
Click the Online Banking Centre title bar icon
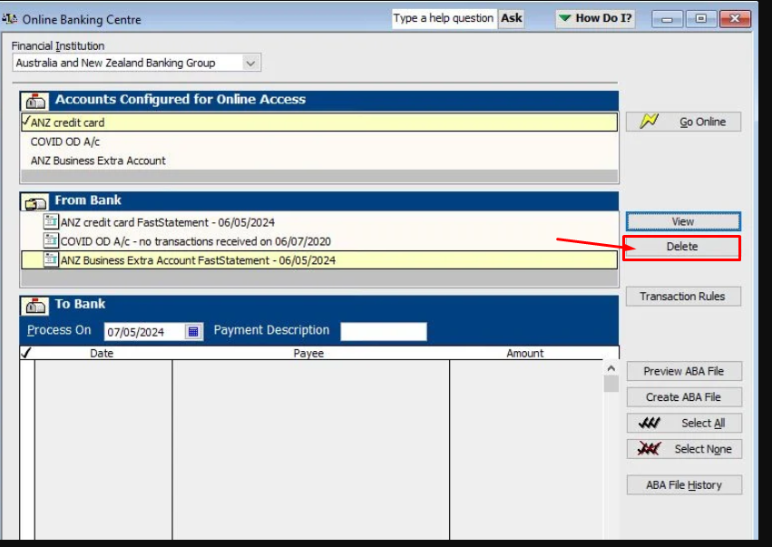tap(9, 19)
